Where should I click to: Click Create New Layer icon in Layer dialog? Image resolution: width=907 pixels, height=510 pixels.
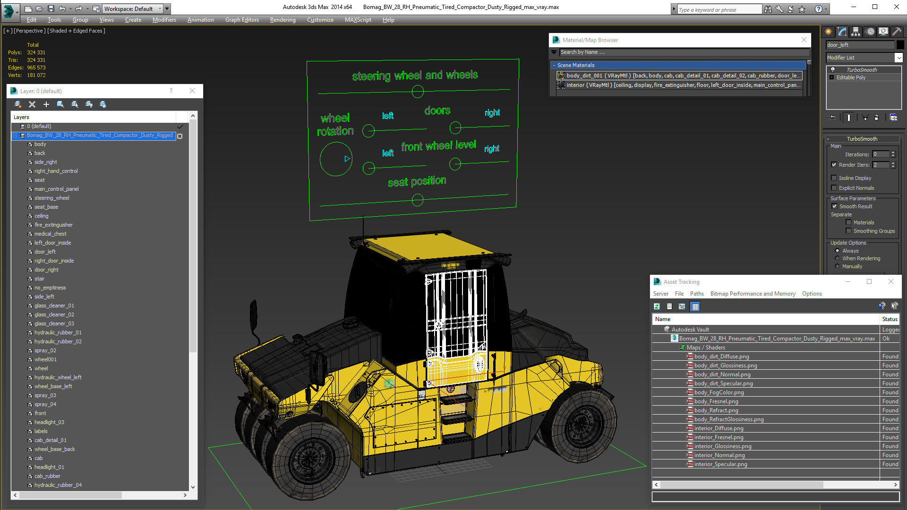pyautogui.click(x=18, y=104)
